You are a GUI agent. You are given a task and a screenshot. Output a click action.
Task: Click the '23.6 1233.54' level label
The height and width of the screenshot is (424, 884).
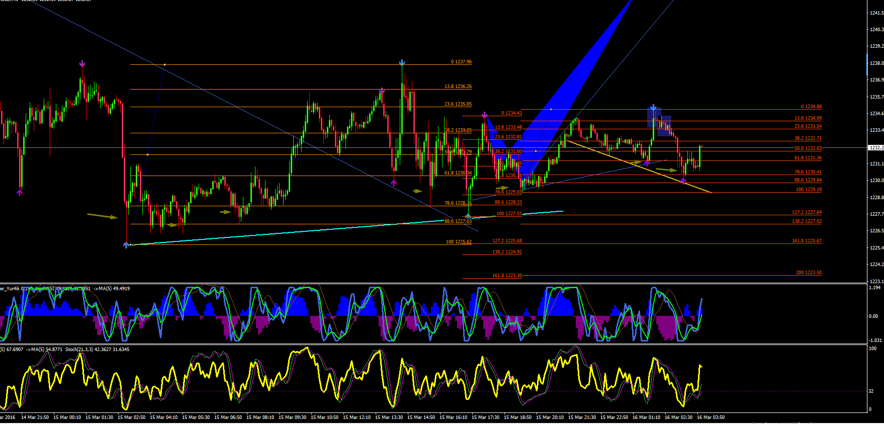[808, 126]
